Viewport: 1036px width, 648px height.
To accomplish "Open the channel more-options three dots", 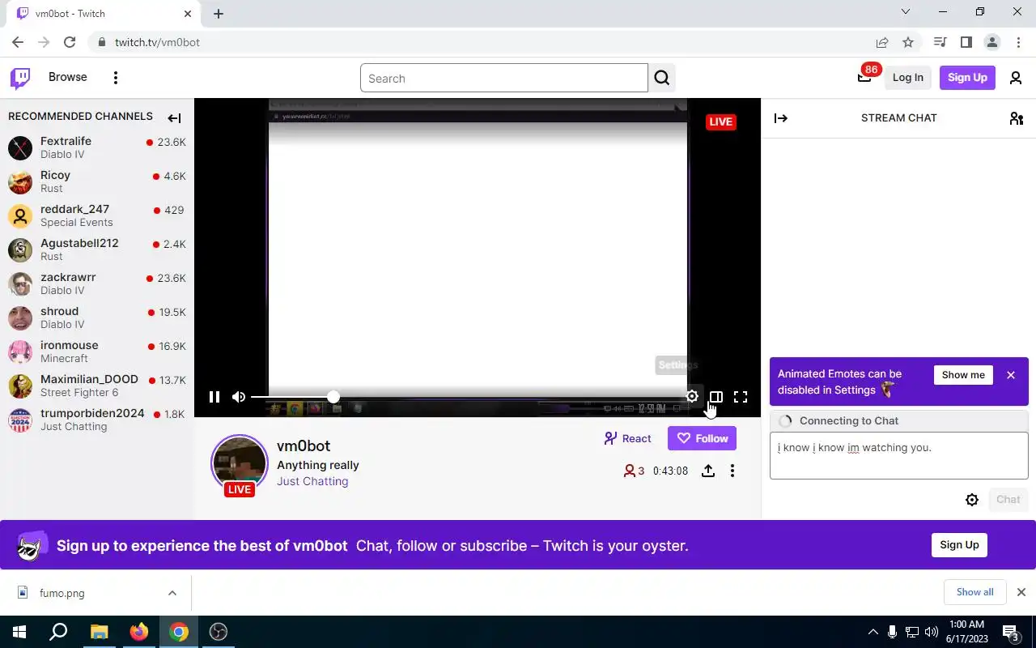I will point(732,471).
